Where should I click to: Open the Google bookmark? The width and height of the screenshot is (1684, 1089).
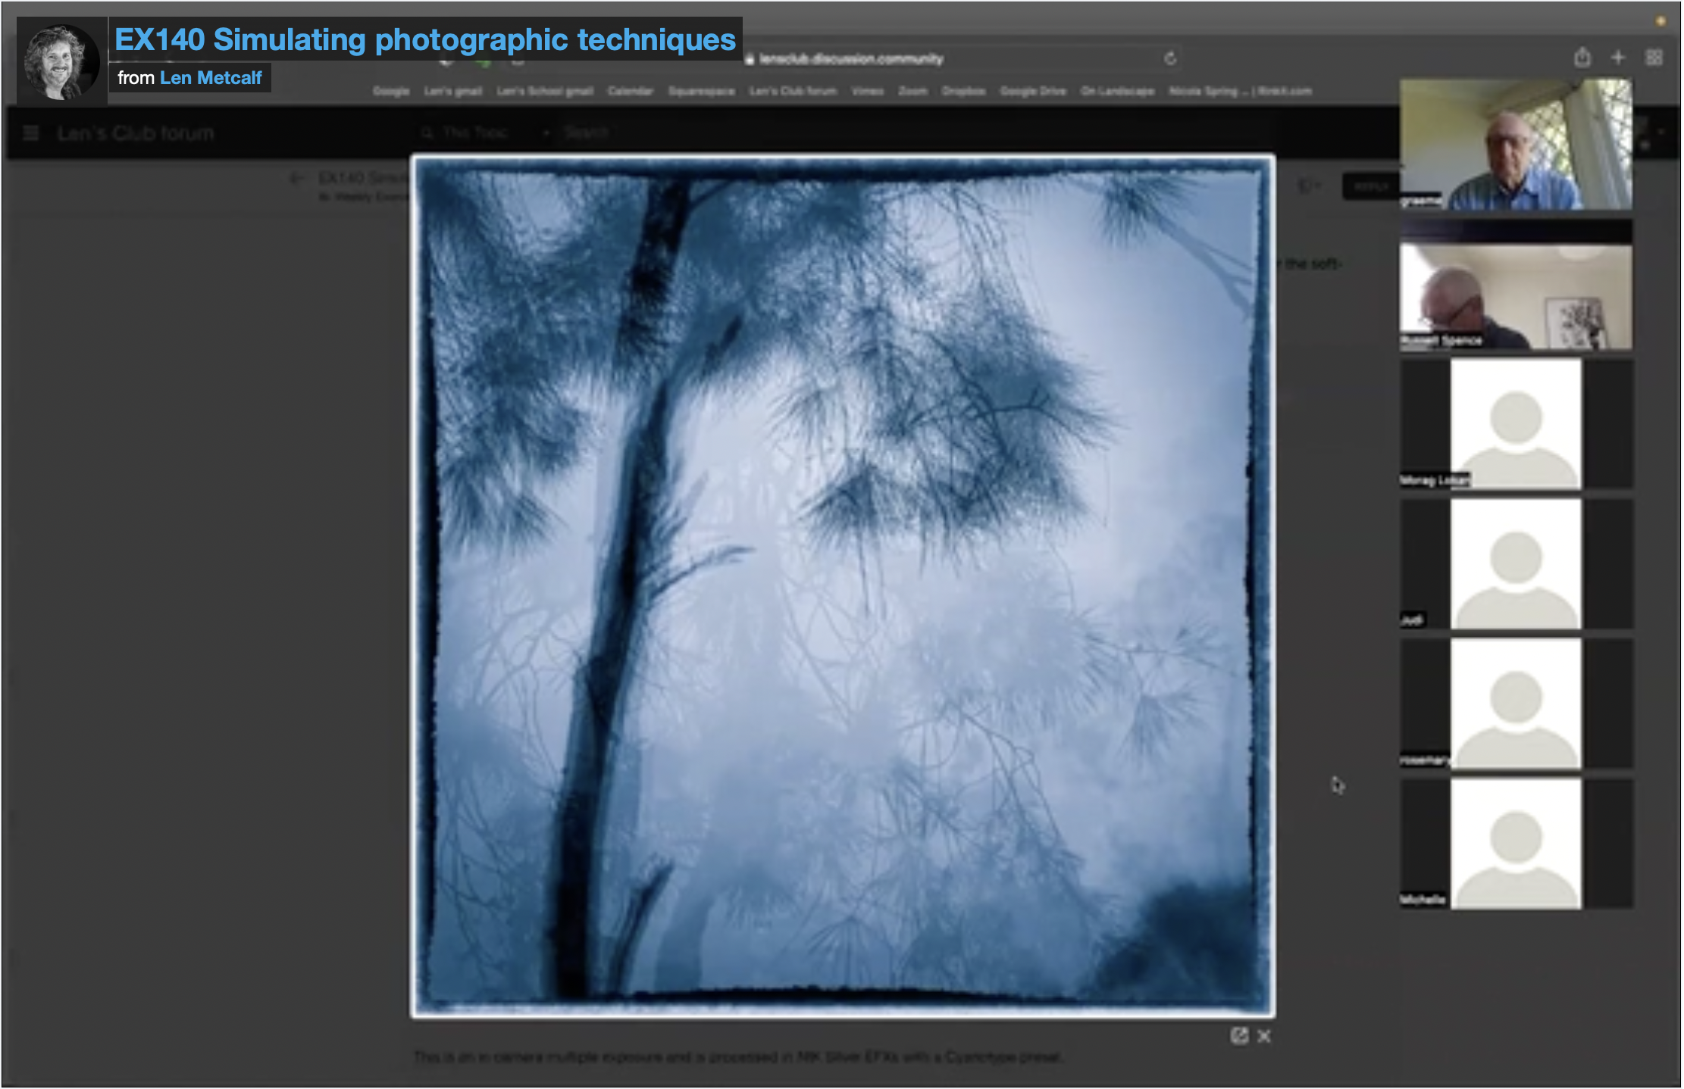[391, 91]
